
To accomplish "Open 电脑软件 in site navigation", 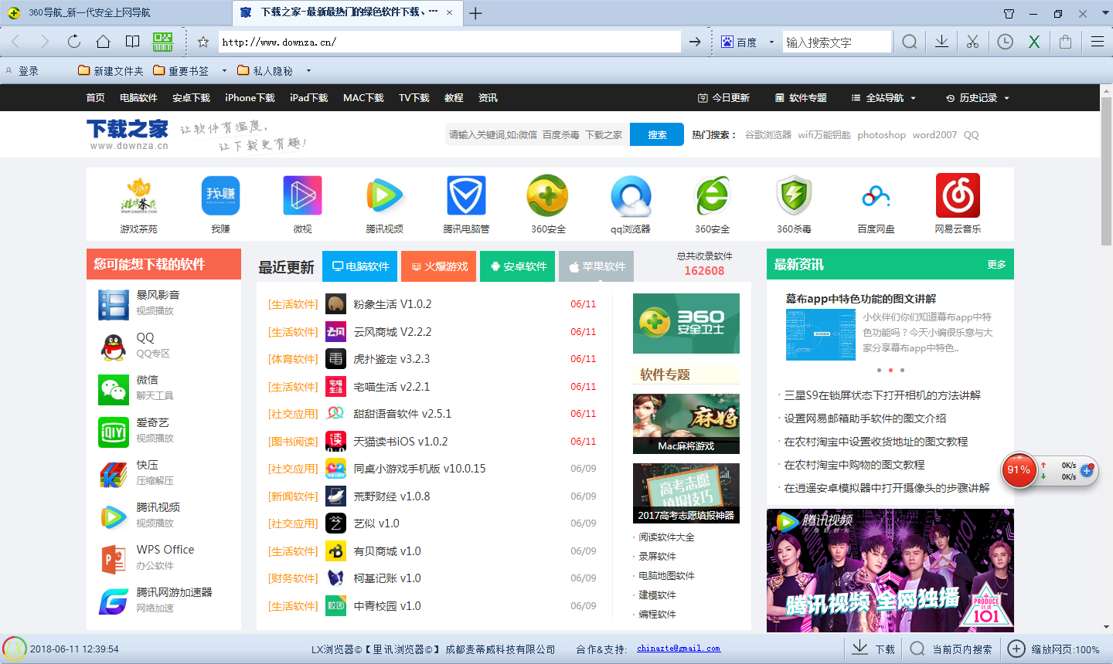I will (138, 98).
